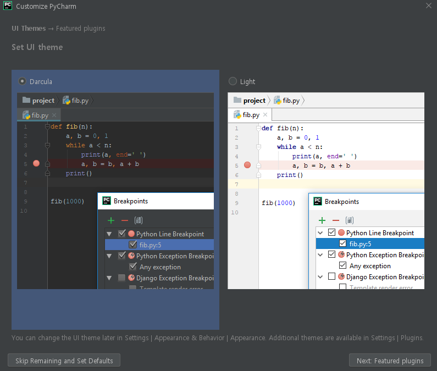Toggle fib.py:5 checkbox in Darcula preview
Viewport: 437px width, 371px height.
[x=133, y=245]
